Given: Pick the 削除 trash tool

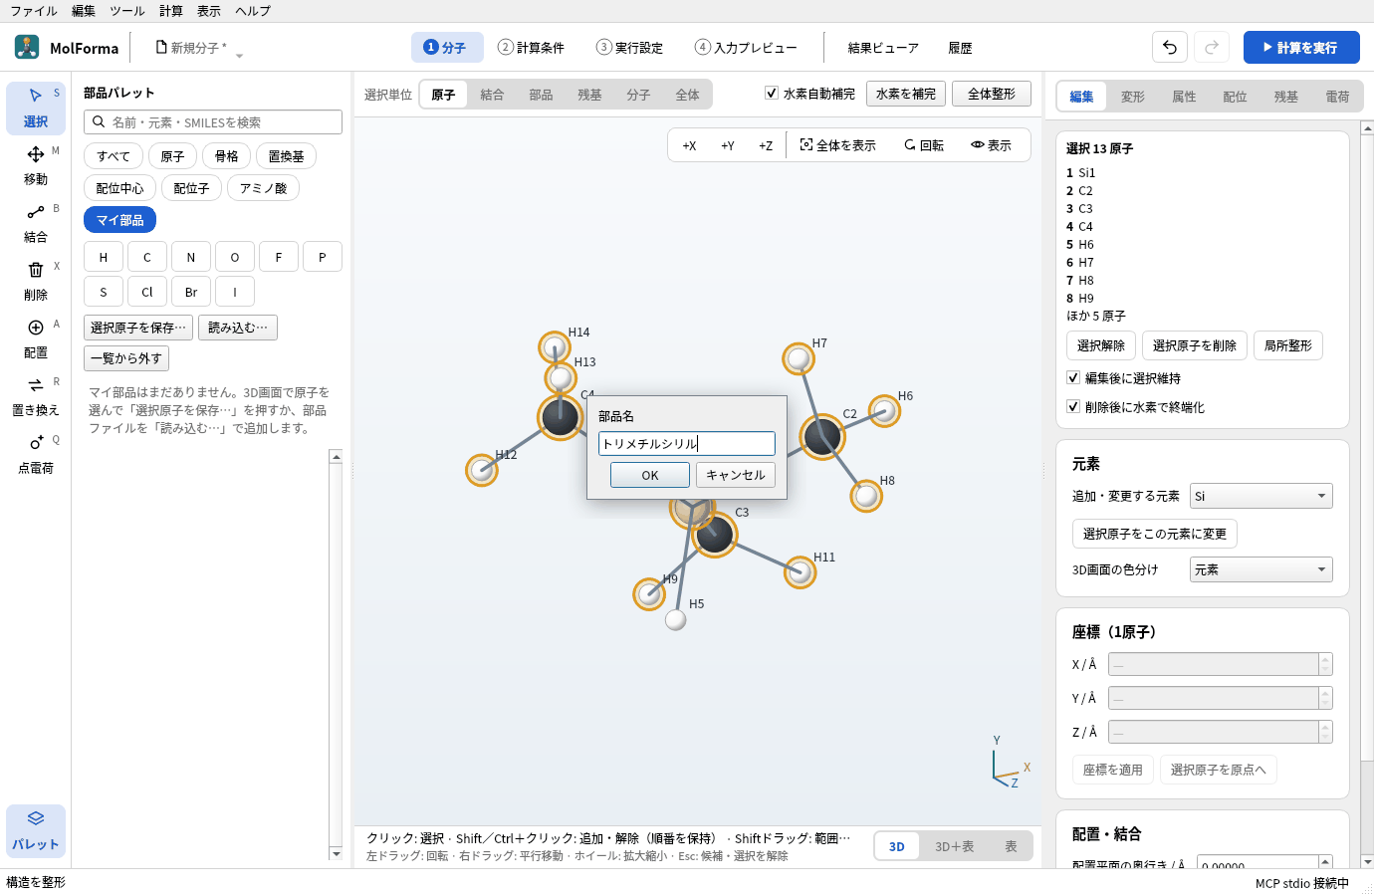Looking at the screenshot, I should [36, 281].
